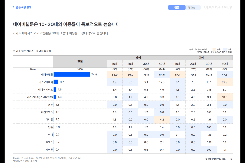Click the 카카오페이지 blue bar
The width and height of the screenshot is (245, 163).
56,82
